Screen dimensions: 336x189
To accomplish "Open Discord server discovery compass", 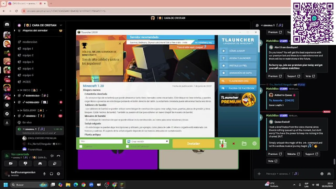I will [x=7, y=114].
